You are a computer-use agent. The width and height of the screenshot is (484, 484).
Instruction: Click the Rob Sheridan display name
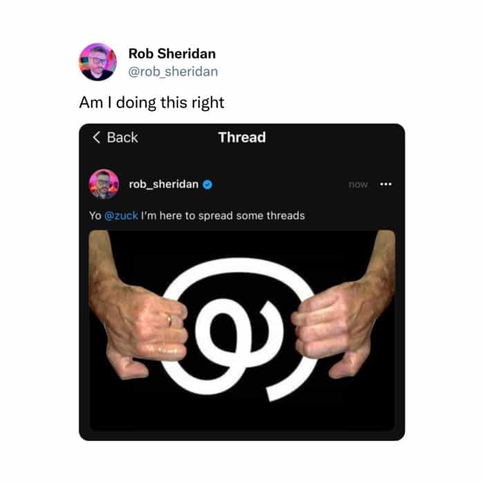click(172, 54)
